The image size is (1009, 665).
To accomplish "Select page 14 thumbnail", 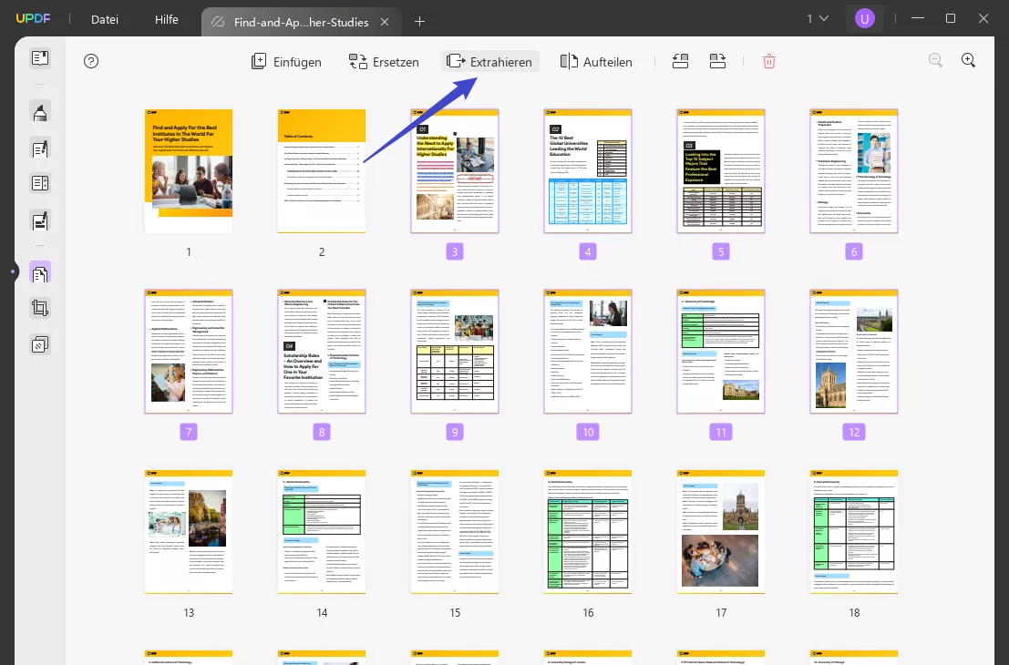I will (322, 532).
